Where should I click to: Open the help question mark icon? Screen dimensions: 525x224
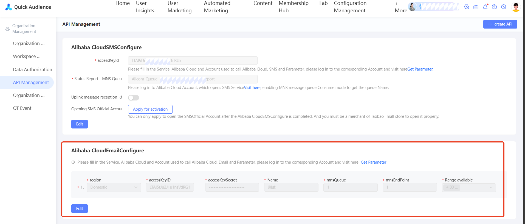494,7
